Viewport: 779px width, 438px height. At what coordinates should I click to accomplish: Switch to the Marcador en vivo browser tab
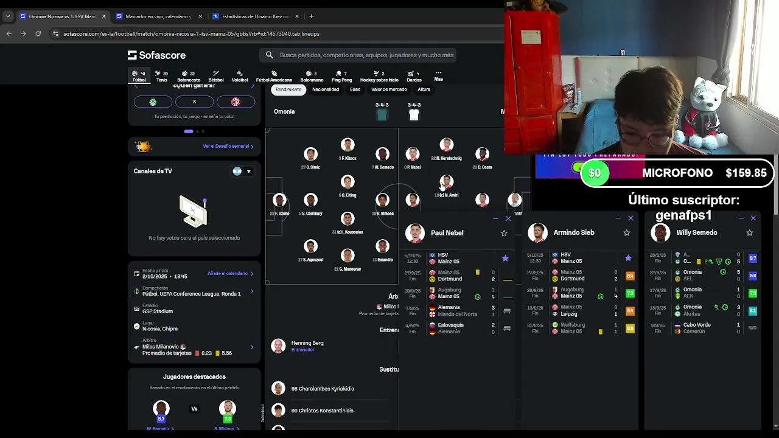158,16
